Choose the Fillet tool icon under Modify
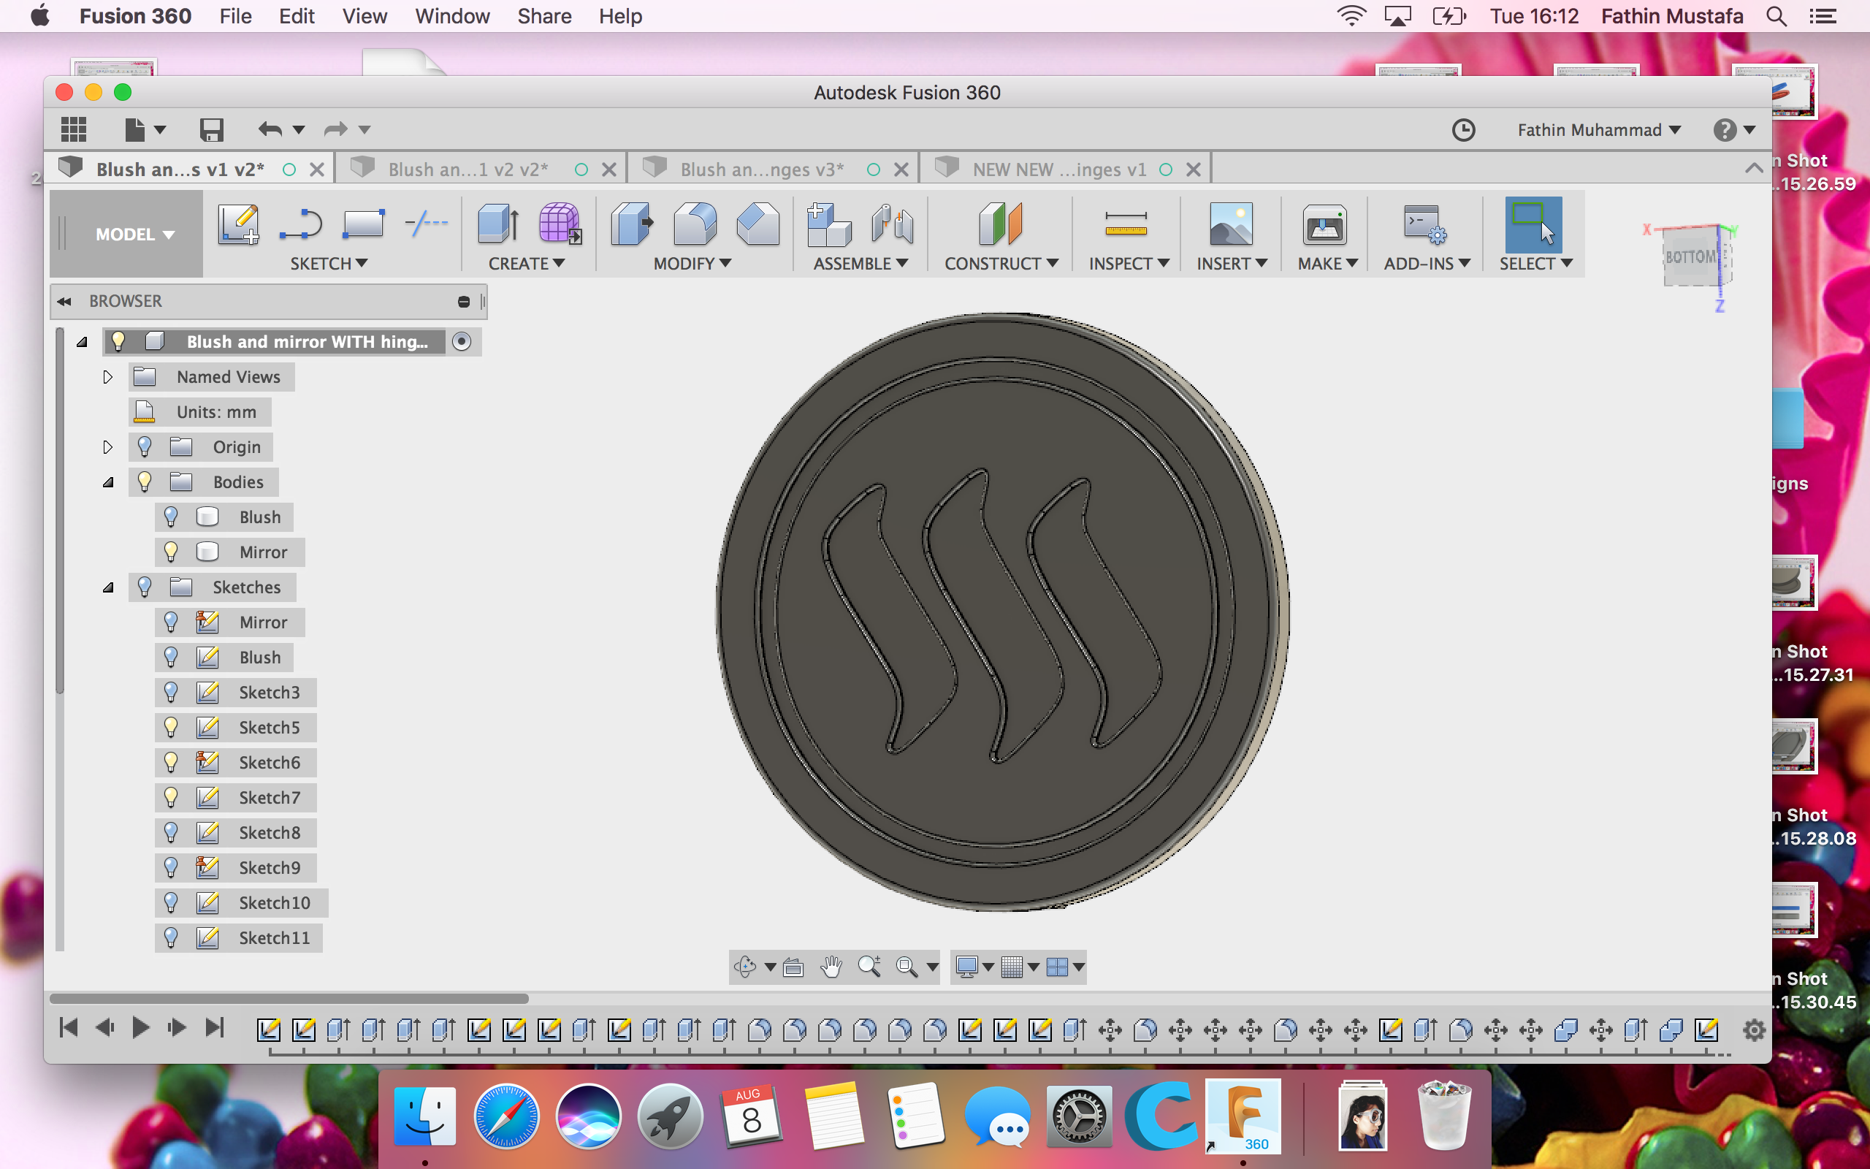Screen dimensions: 1870x1169 (695, 224)
